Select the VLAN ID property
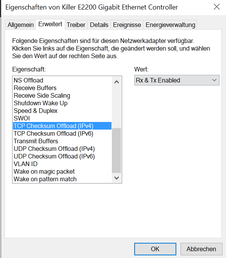Image resolution: width=226 pixels, height=258 pixels. [x=62, y=164]
